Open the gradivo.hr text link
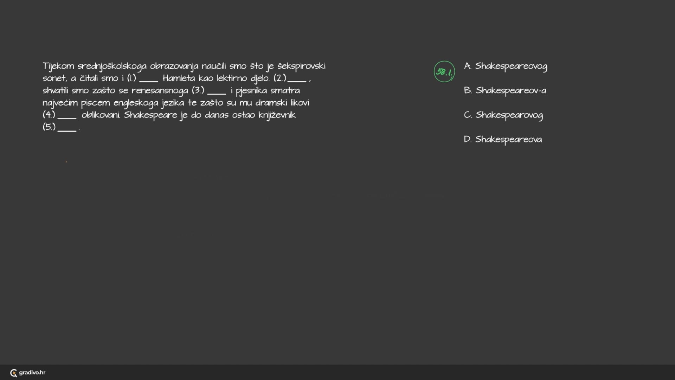 point(32,373)
